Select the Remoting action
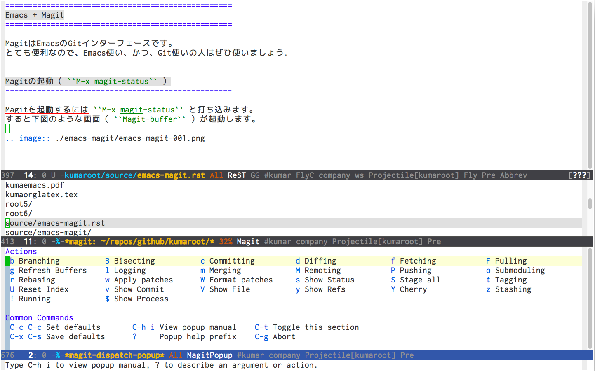Image resolution: width=595 pixels, height=371 pixels. coord(318,270)
